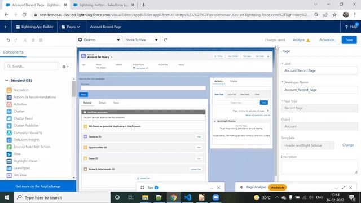Paste the component from toolbar
361x203 pixels.
41,40
